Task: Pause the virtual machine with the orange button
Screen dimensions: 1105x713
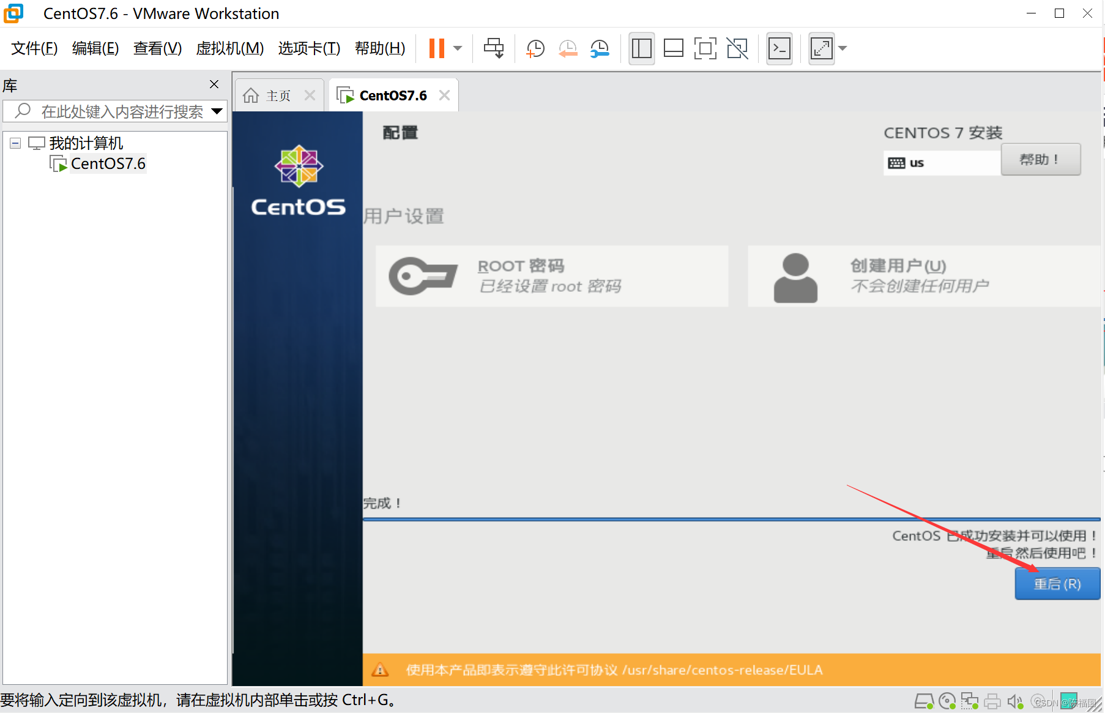Action: pyautogui.click(x=436, y=48)
